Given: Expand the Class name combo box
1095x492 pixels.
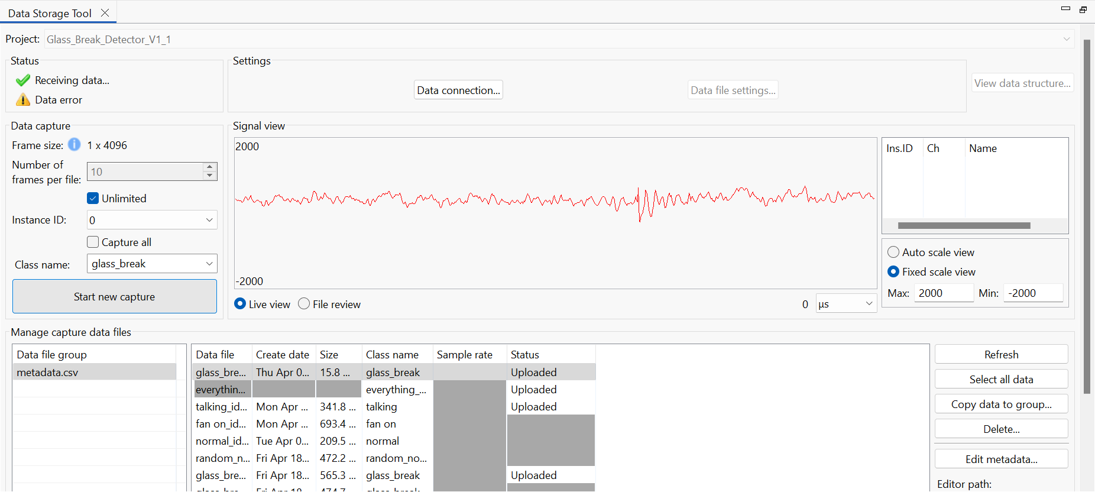Looking at the screenshot, I should click(209, 264).
